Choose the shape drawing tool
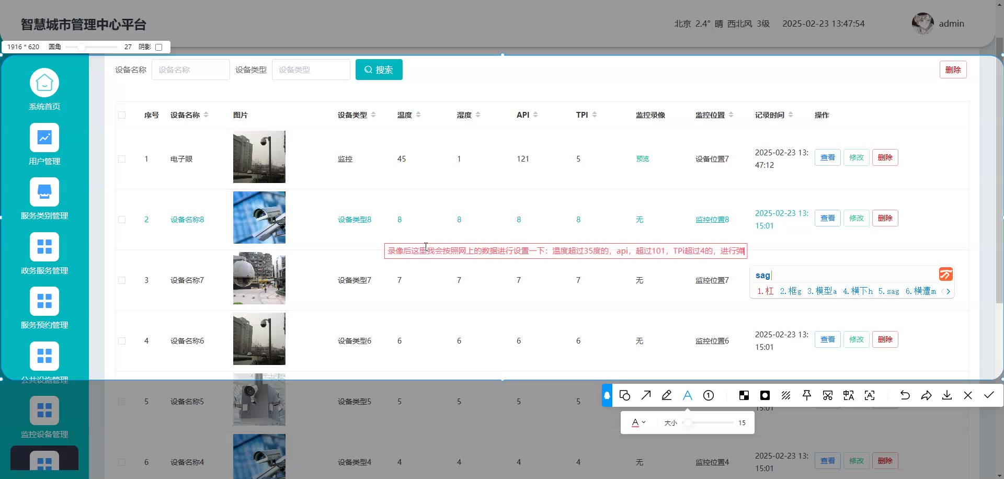Image resolution: width=1004 pixels, height=479 pixels. tap(624, 395)
